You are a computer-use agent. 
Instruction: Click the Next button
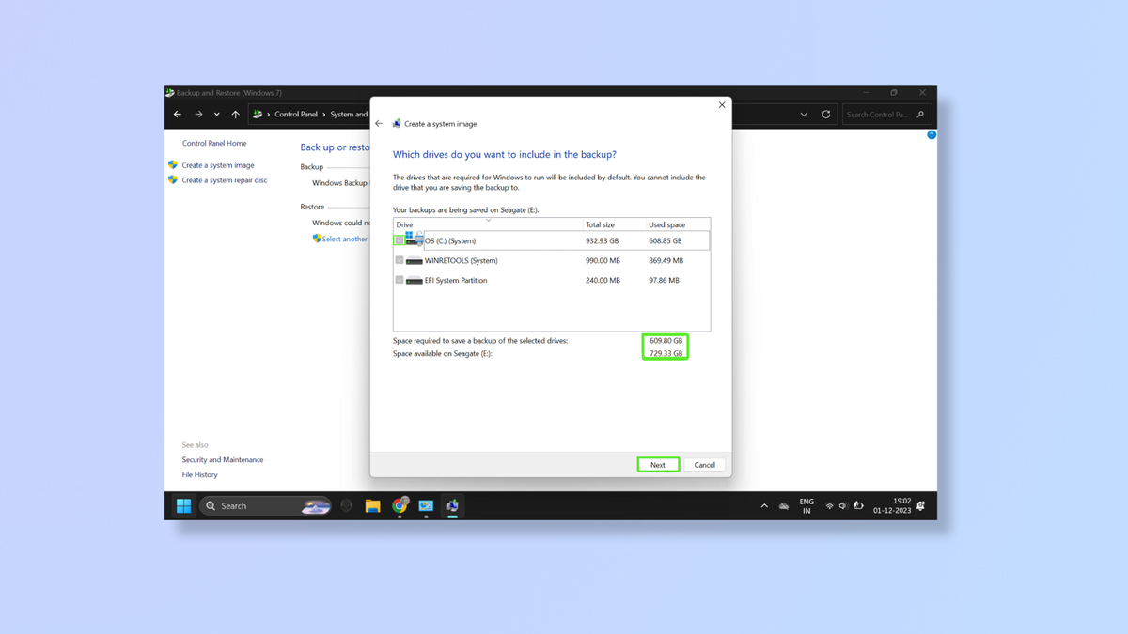pyautogui.click(x=658, y=464)
